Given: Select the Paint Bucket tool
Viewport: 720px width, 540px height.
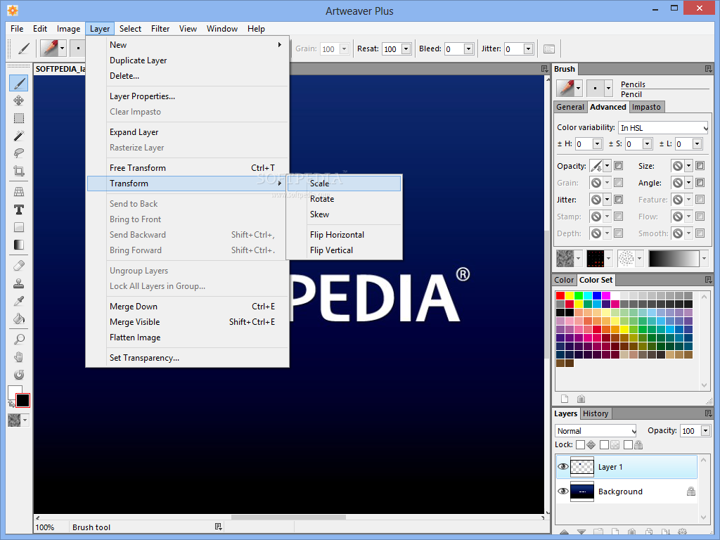Looking at the screenshot, I should [19, 319].
